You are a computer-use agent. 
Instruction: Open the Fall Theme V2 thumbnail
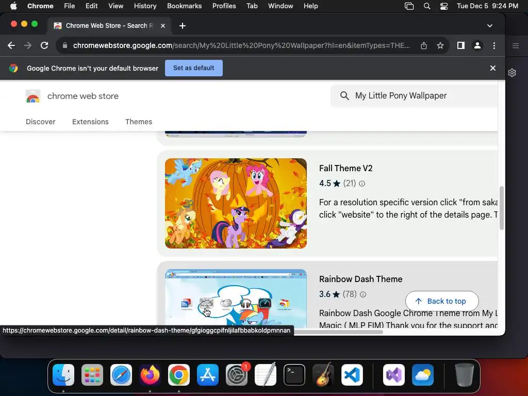click(236, 203)
